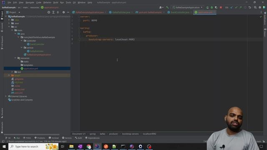267x150 pixels.
Task: Open the Build menu
Action: click(x=55, y=2)
